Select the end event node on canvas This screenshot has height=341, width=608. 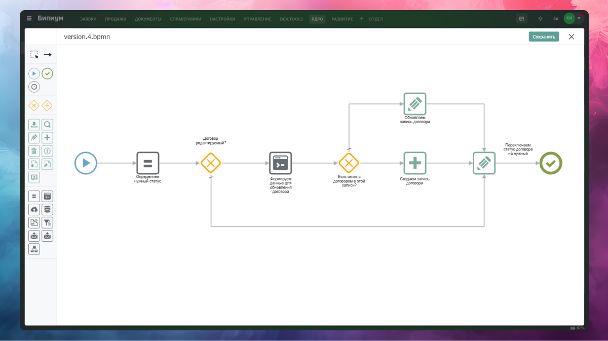[x=551, y=163]
